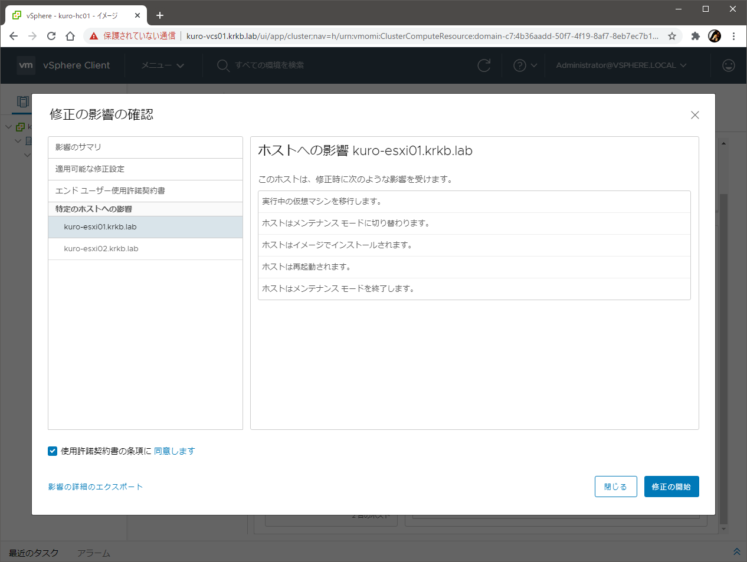Uncheck the license agreement checkbox
This screenshot has width=747, height=562.
coord(53,451)
